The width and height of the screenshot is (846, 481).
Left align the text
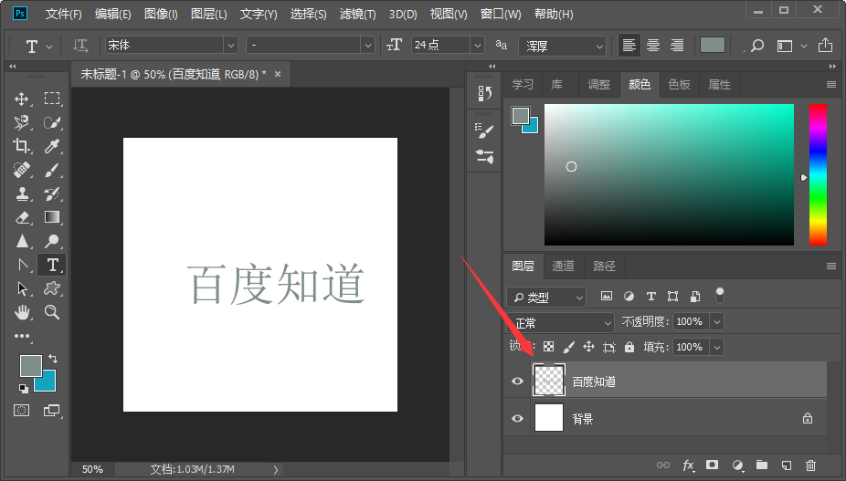click(x=629, y=46)
